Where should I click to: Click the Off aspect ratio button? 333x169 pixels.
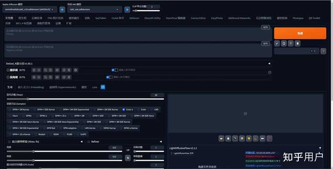tap(128, 150)
